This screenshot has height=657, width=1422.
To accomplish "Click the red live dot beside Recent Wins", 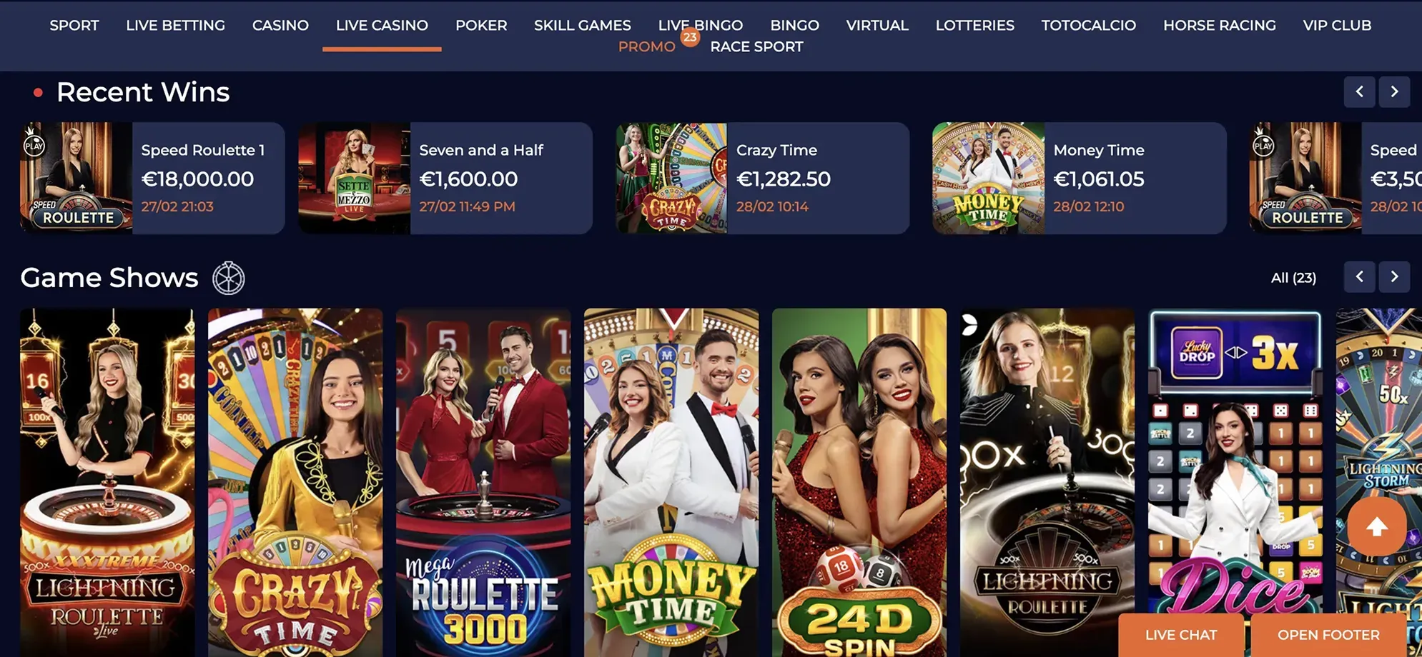I will click(39, 92).
